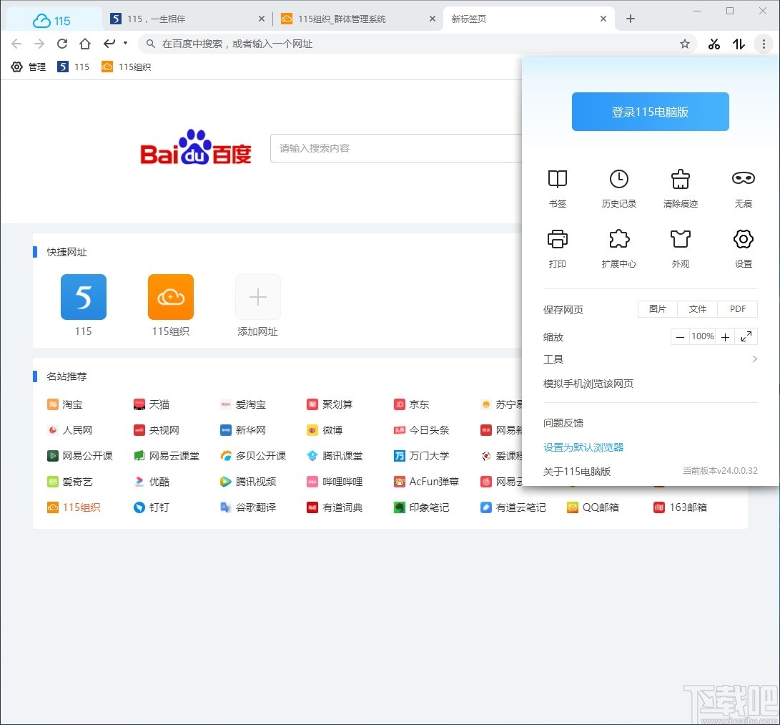Open 115组织 bookmark in bookmarks bar

pos(126,67)
